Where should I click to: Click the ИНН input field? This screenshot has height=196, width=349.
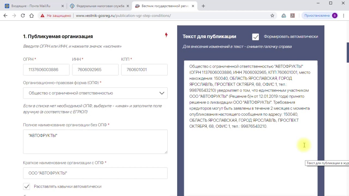pyautogui.click(x=95, y=70)
